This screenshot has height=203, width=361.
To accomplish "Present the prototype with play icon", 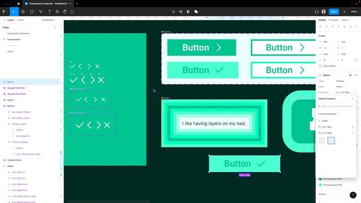I will (x=345, y=11).
